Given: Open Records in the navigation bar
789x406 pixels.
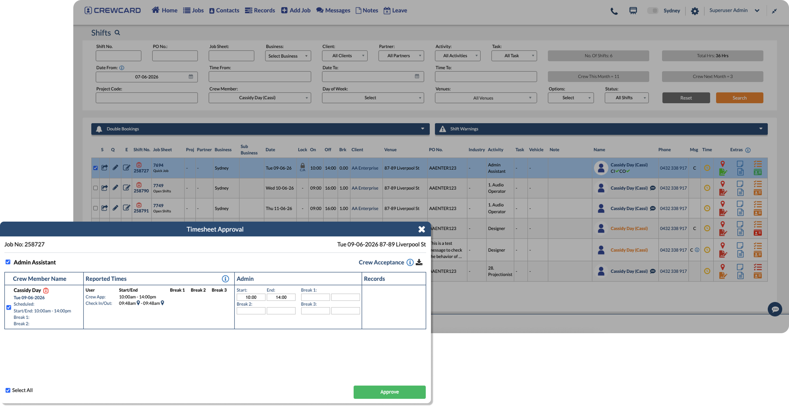Looking at the screenshot, I should point(260,10).
